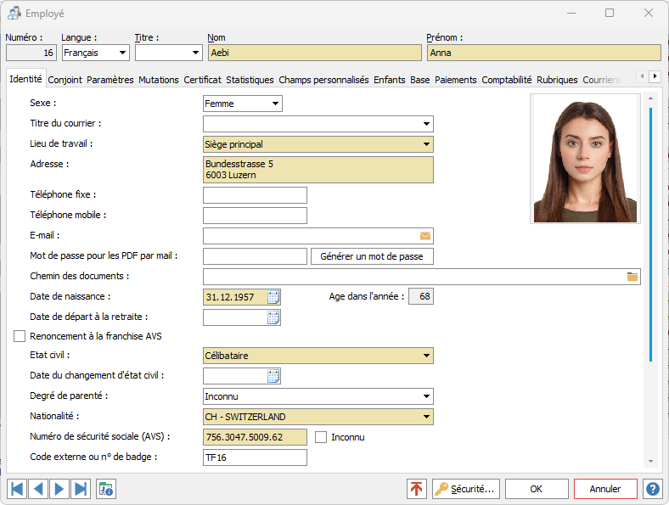This screenshot has height=505, width=669.
Task: Check the Inconnu box beside AVS number
Action: 321,437
